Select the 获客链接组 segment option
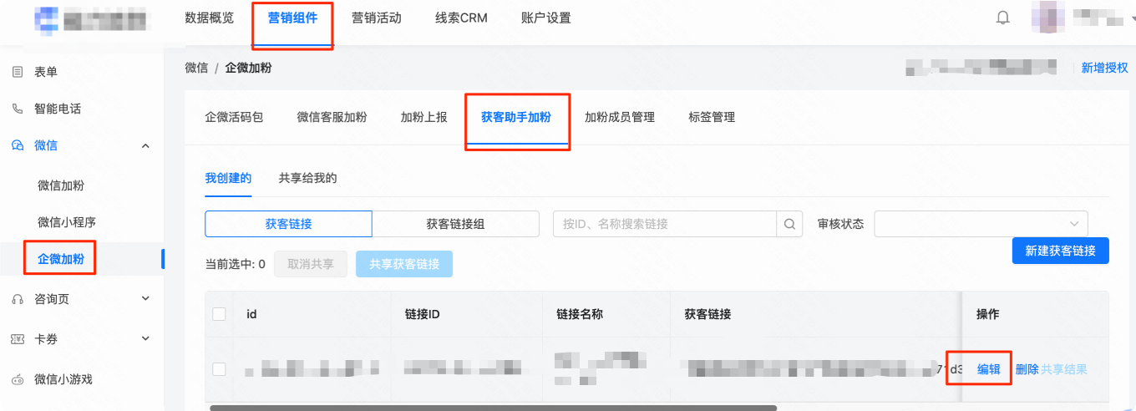This screenshot has width=1136, height=411. 455,224
